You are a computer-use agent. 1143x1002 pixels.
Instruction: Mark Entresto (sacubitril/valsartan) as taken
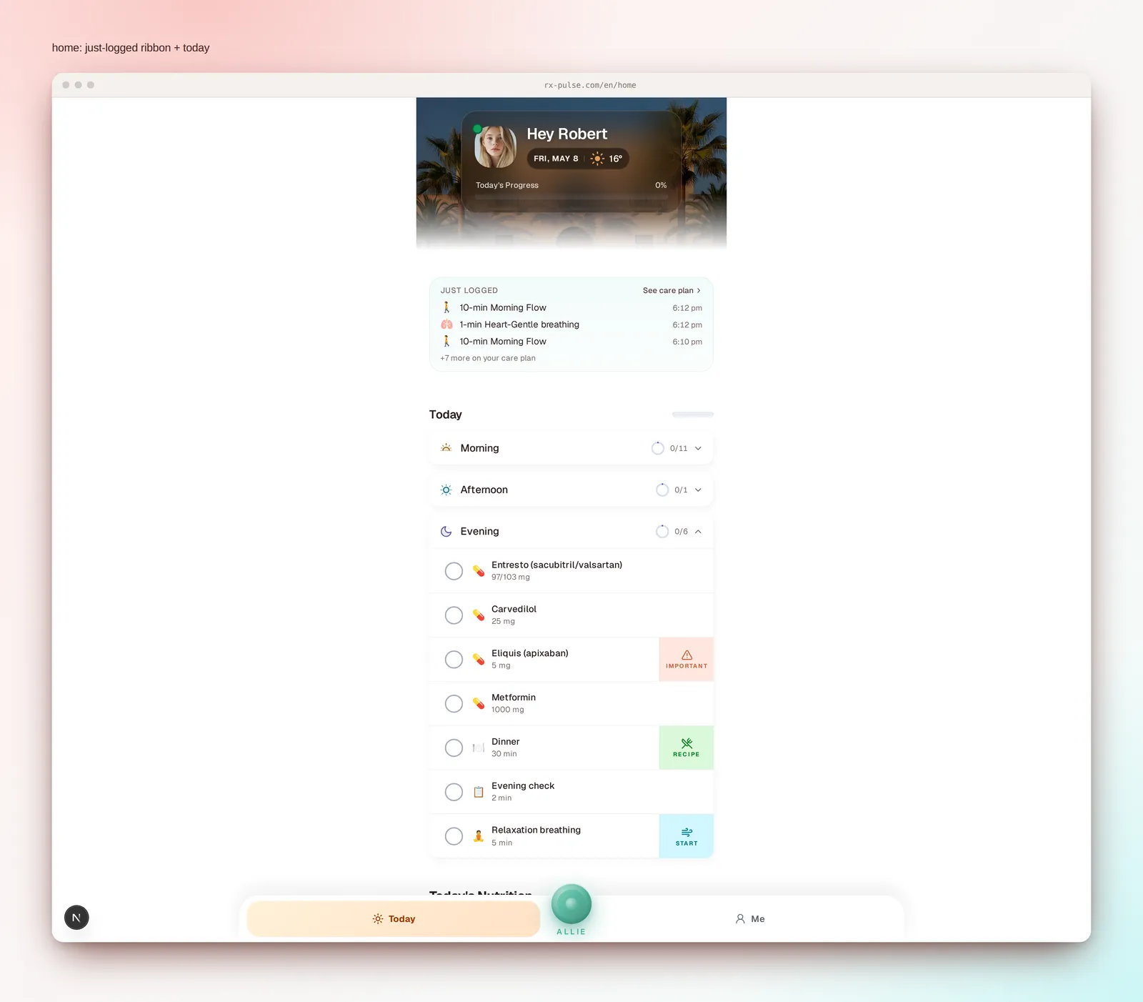(x=454, y=571)
